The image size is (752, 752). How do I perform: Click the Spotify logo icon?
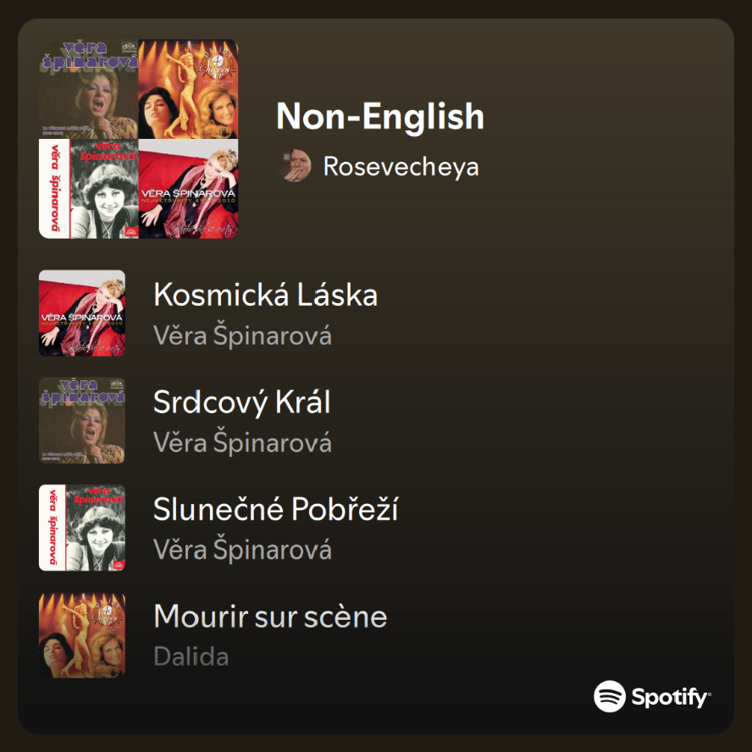[x=610, y=696]
